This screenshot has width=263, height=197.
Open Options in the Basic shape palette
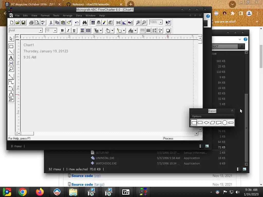point(196,116)
